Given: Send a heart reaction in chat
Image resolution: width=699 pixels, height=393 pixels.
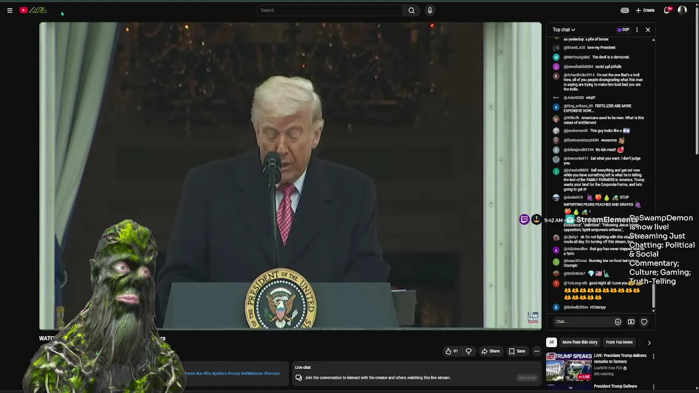Looking at the screenshot, I should (x=644, y=322).
